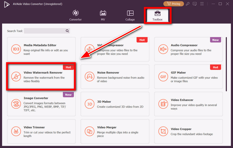Screen dimensions: 233x148
Task: Click the Video Cropper icon
Action: 163,131
